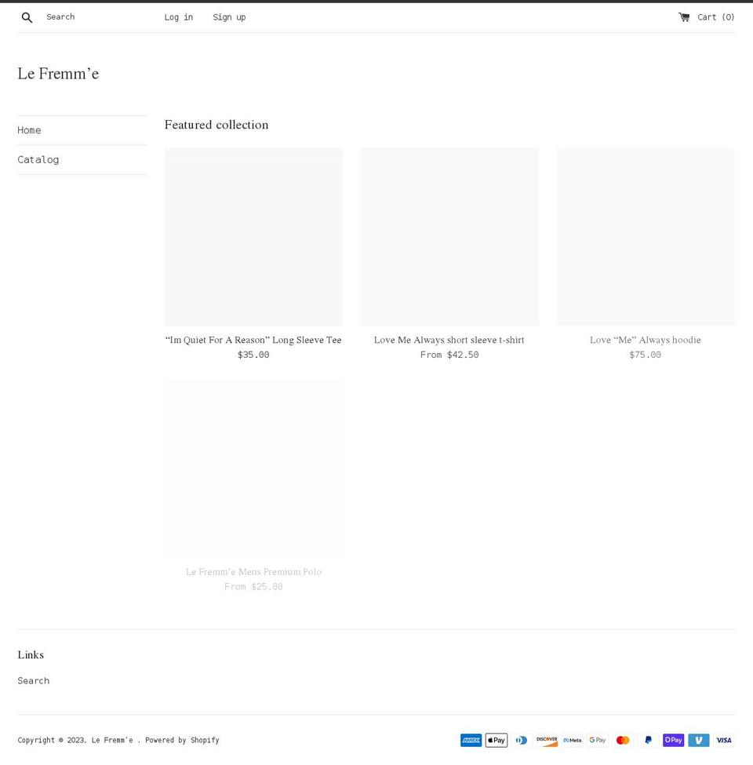The height and width of the screenshot is (765, 753).
Task: Click the Featured collection heading
Action: click(216, 125)
